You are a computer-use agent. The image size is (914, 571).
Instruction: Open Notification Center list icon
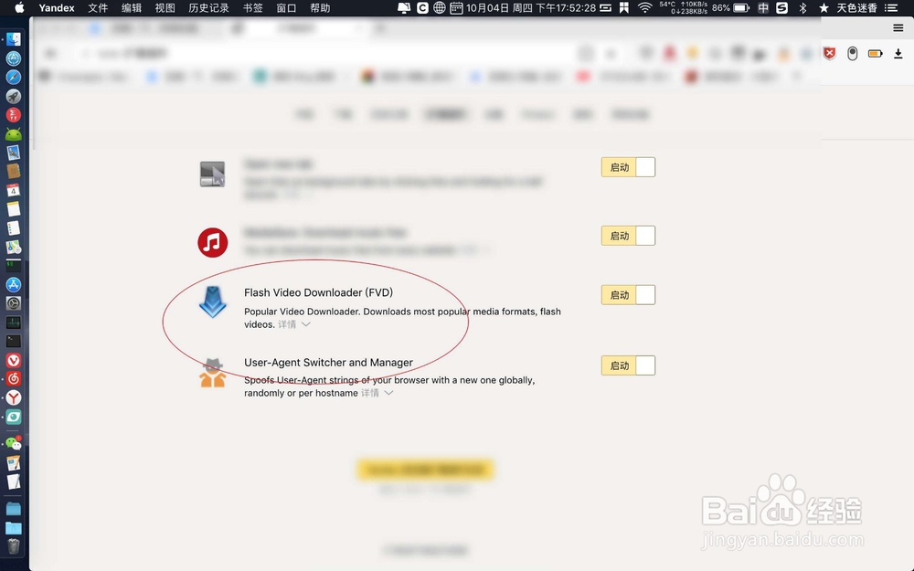point(891,7)
